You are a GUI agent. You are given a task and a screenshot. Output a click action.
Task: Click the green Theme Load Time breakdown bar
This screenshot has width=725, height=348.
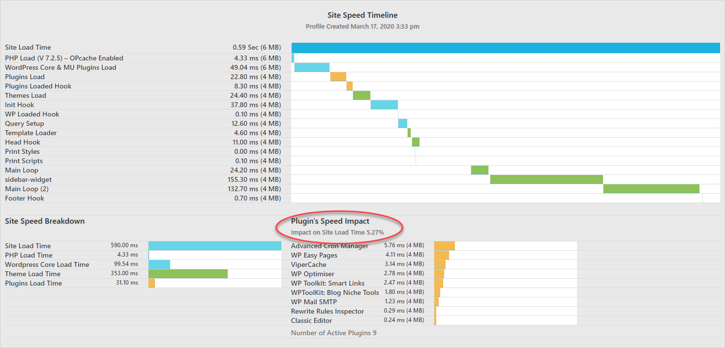pos(188,274)
